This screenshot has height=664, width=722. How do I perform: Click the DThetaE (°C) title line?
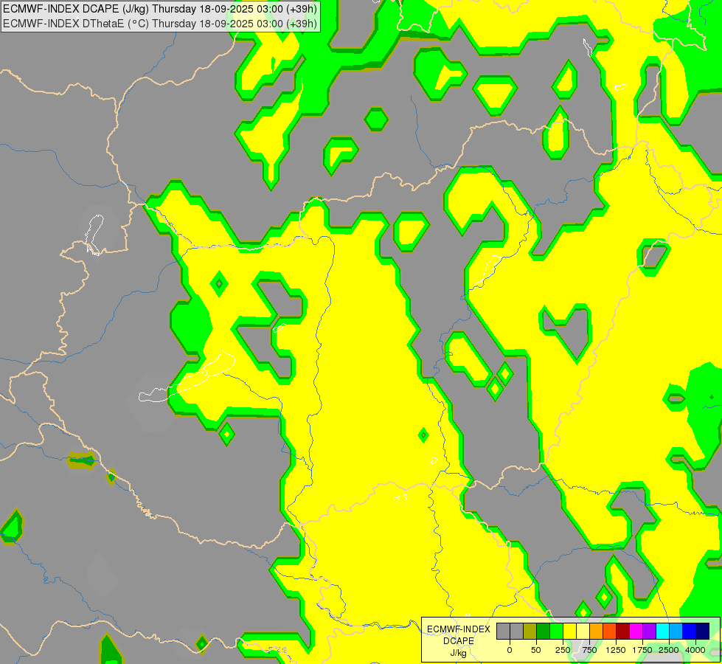160,24
